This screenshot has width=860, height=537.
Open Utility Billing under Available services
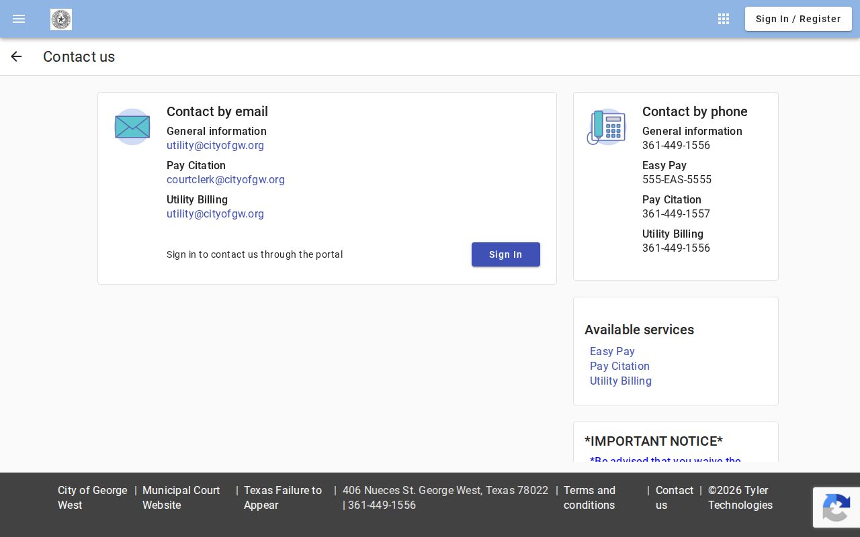pyautogui.click(x=621, y=381)
